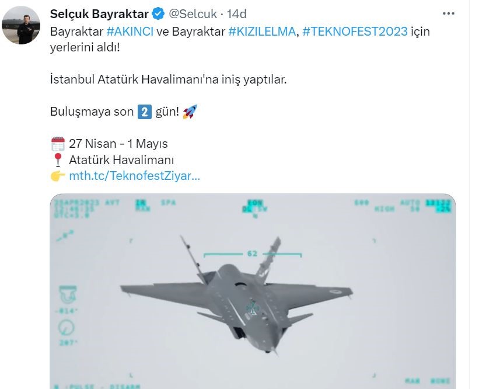Image resolution: width=479 pixels, height=389 pixels.
Task: Click the red pushpin emoji
Action: tap(58, 160)
